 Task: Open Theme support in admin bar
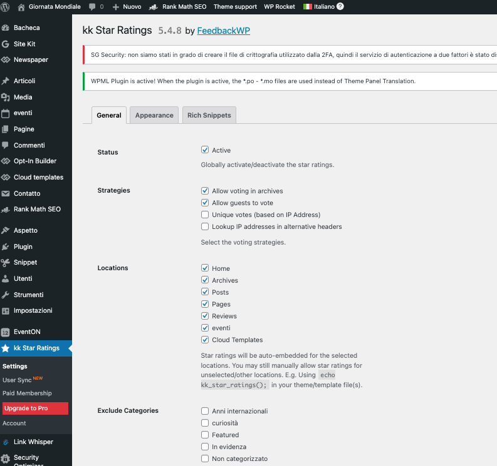pyautogui.click(x=235, y=7)
